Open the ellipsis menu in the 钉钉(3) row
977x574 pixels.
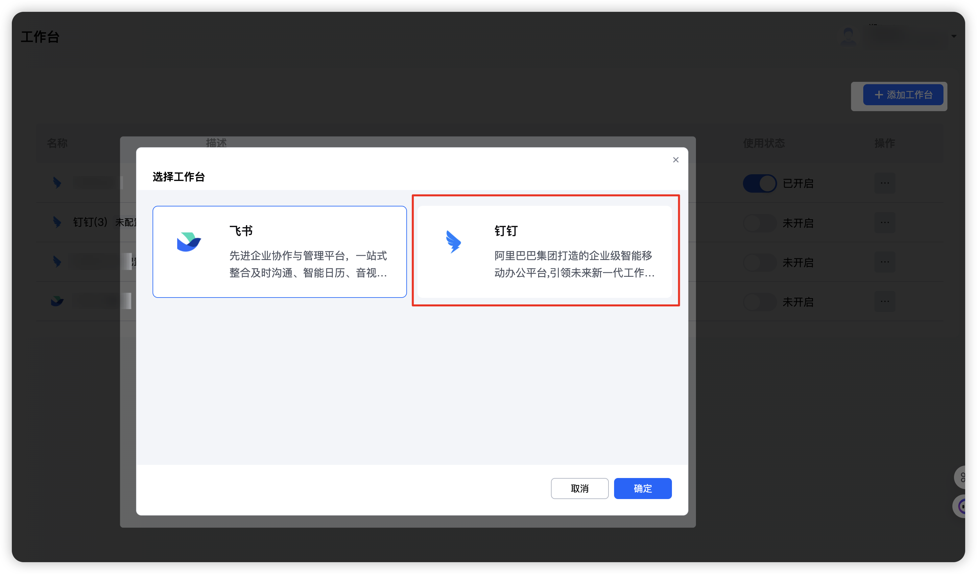[x=884, y=222]
